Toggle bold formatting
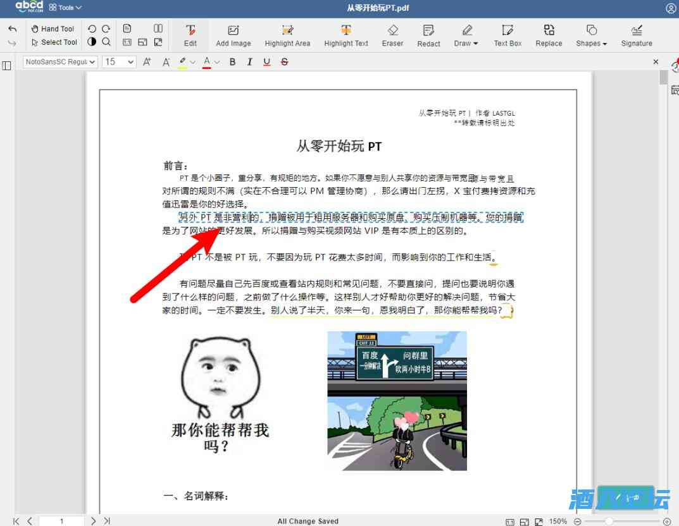 (232, 62)
